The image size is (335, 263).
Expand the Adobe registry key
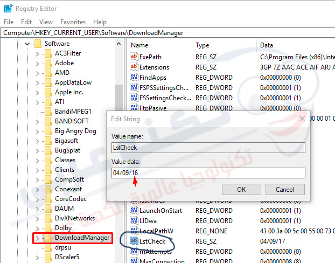(37, 63)
